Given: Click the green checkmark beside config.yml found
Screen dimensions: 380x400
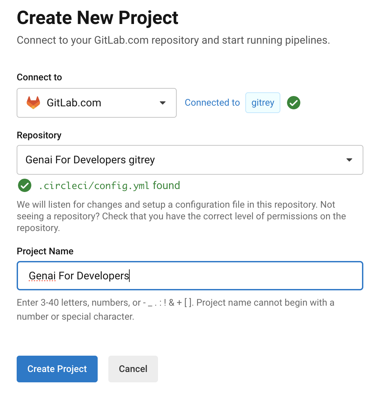Looking at the screenshot, I should 25,186.
